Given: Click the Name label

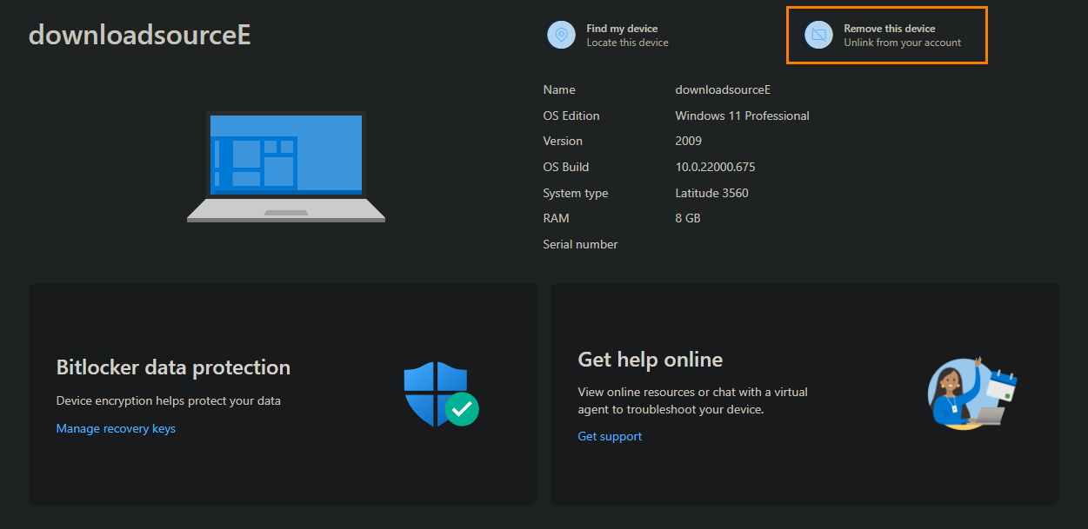Looking at the screenshot, I should (559, 89).
